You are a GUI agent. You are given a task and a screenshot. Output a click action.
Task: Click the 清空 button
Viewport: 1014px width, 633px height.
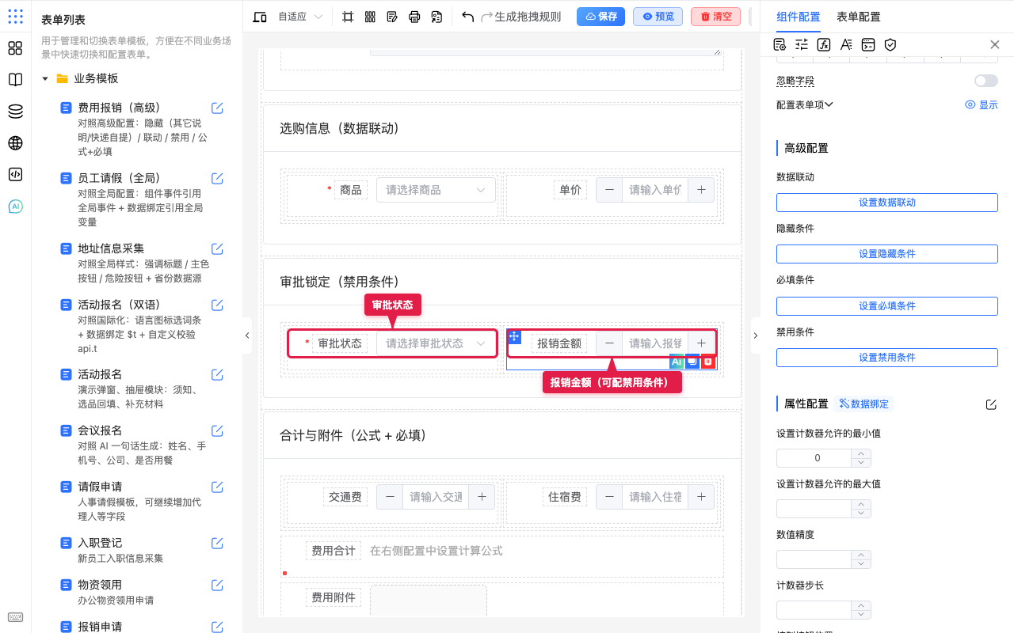[x=715, y=17]
